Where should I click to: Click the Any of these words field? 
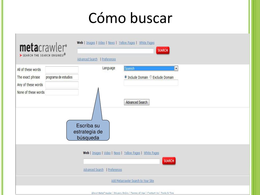point(62,85)
